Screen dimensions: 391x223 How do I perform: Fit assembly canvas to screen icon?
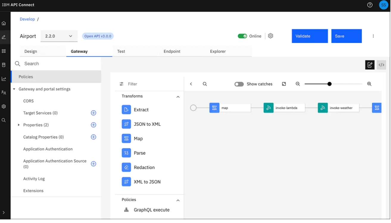[x=284, y=84]
